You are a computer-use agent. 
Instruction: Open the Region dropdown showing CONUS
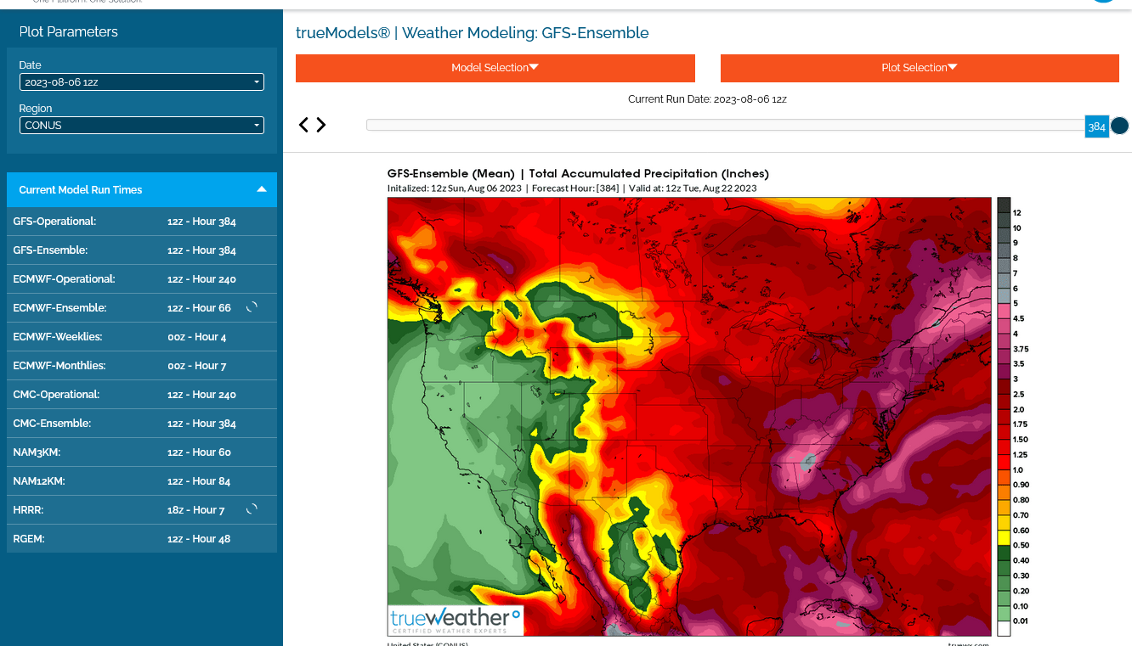pyautogui.click(x=142, y=126)
